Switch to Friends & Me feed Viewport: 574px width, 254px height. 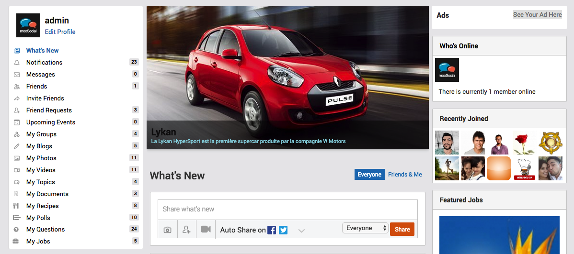(405, 174)
